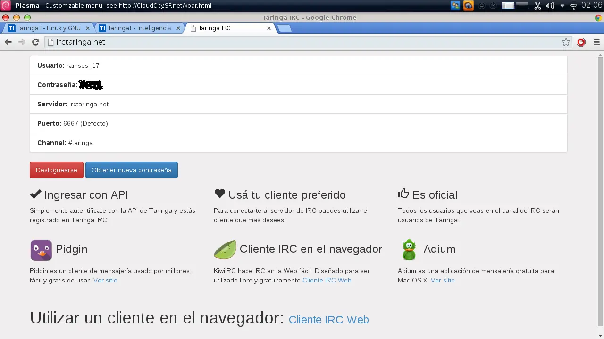Close the Taringa! - Inteligencia tab
Image resolution: width=604 pixels, height=339 pixels.
point(178,28)
